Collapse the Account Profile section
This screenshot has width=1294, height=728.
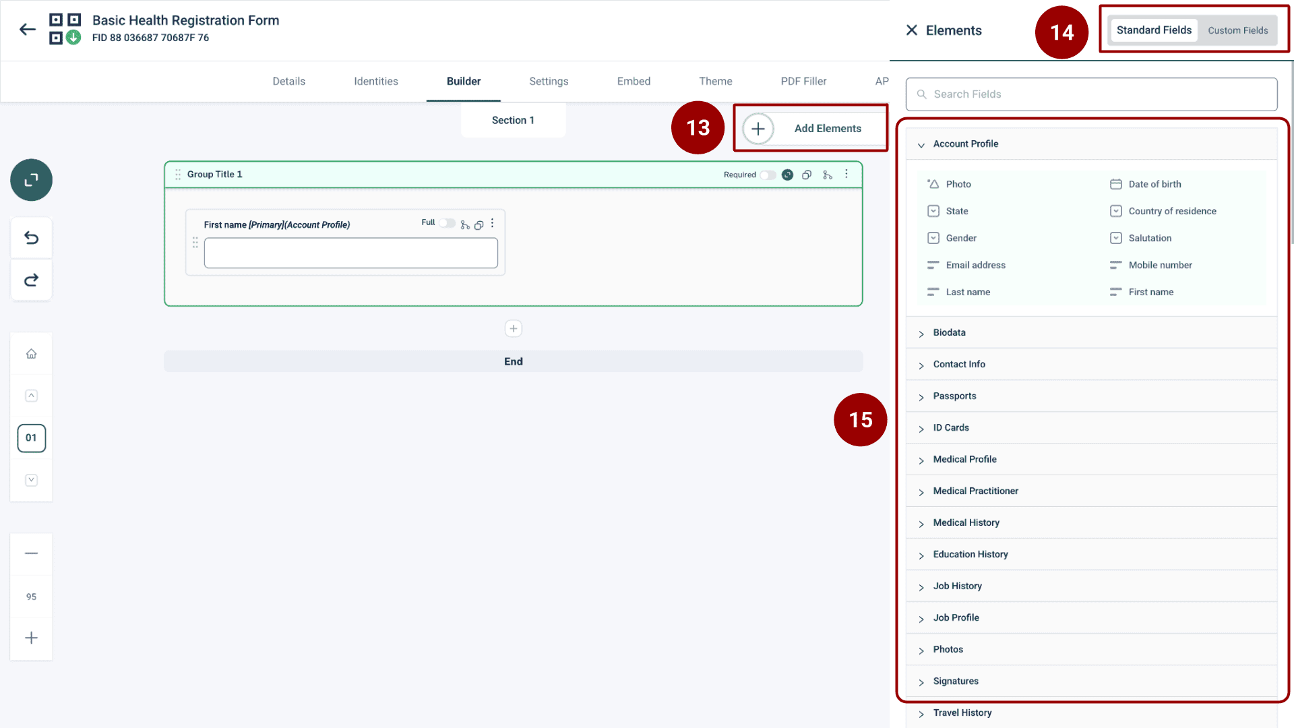click(x=921, y=145)
